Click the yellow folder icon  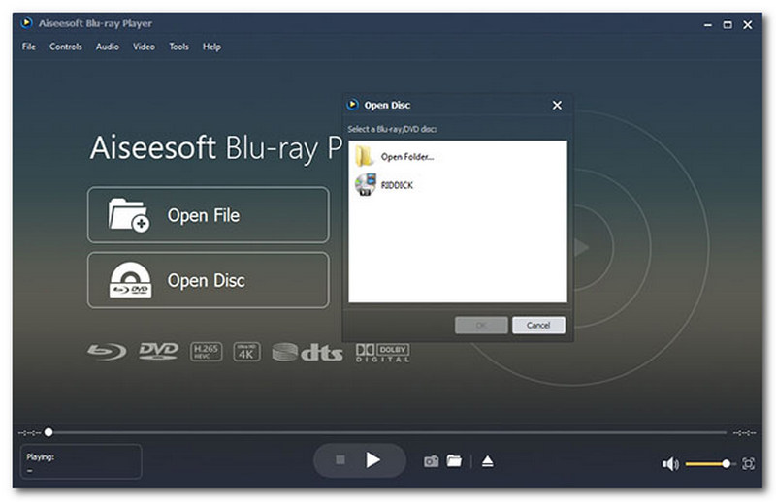(365, 156)
